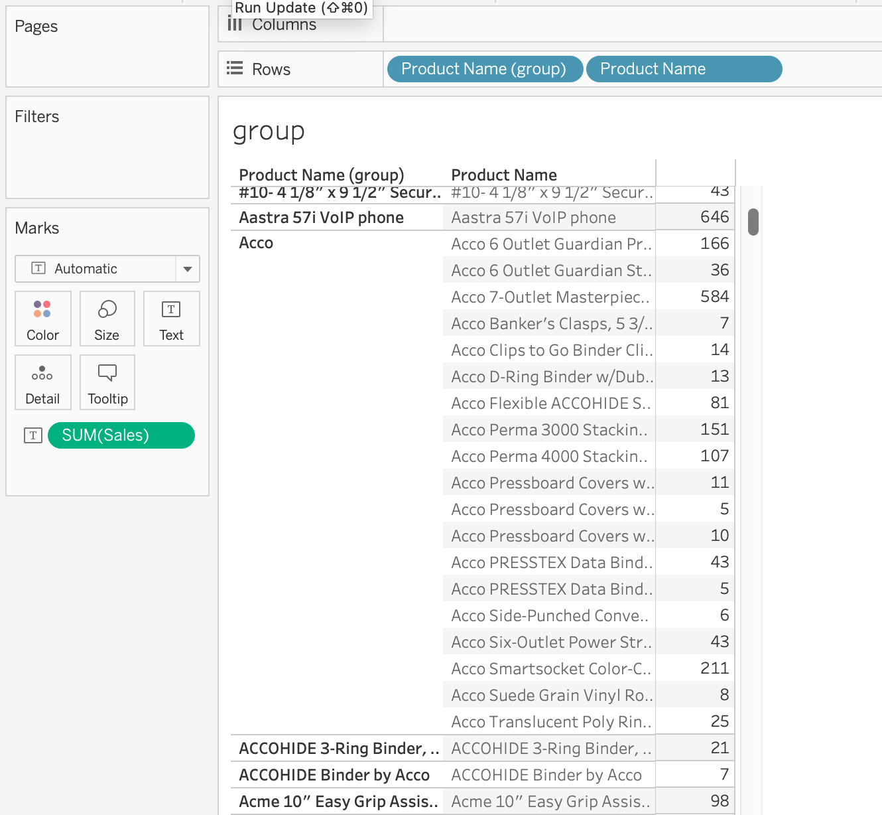Select Acco Suede Grain Vinyl Ro.. row
The width and height of the screenshot is (882, 815).
pos(549,696)
